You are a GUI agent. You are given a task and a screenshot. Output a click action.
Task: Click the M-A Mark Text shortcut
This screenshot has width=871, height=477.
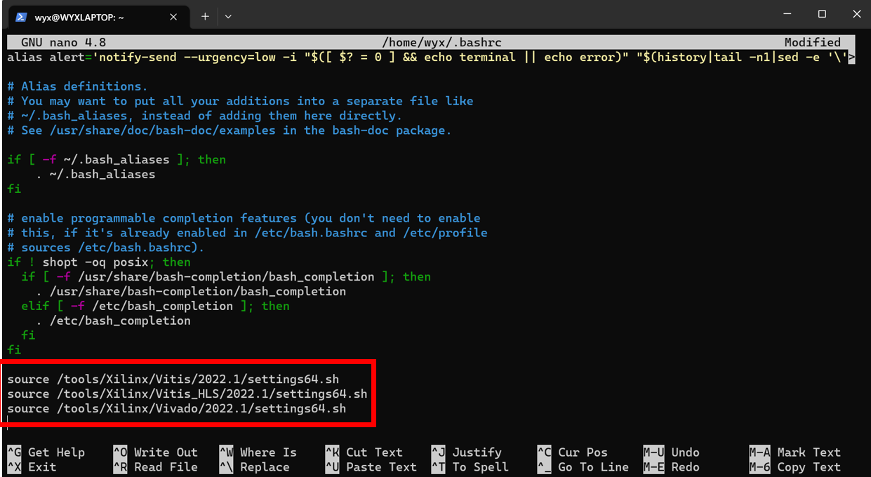click(x=795, y=452)
